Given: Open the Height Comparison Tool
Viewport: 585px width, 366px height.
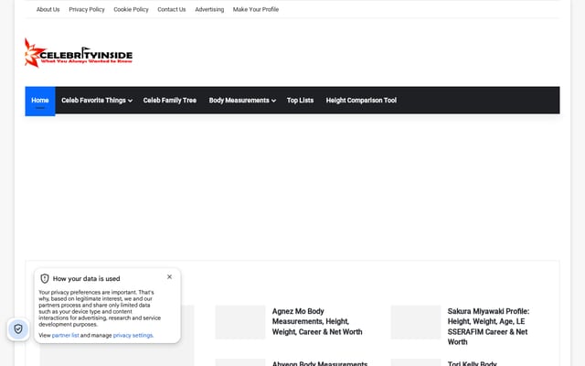Looking at the screenshot, I should click(361, 100).
